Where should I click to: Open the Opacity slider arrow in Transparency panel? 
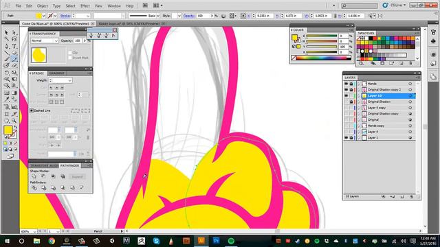pos(85,41)
